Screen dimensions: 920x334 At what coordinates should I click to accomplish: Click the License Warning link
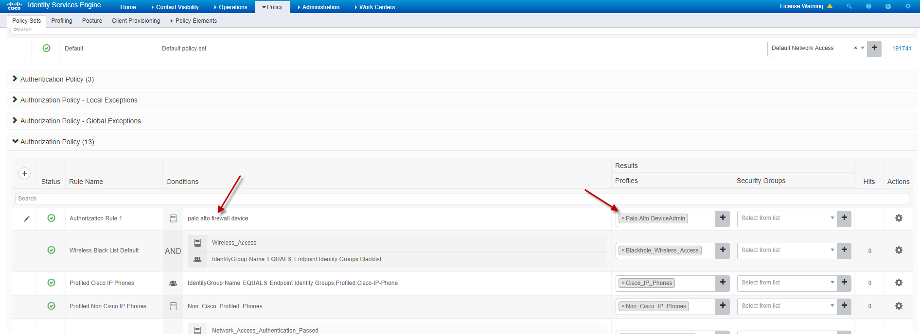[801, 6]
